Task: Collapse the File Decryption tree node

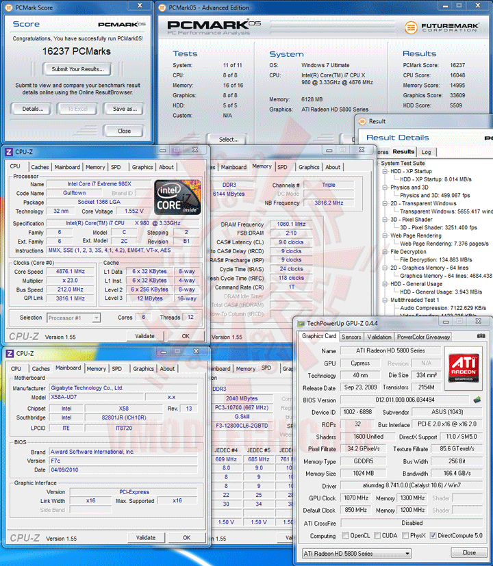Action: (x=385, y=252)
